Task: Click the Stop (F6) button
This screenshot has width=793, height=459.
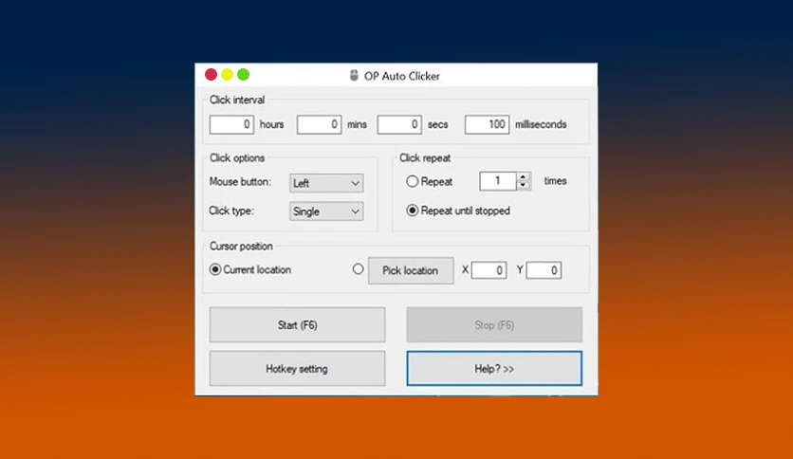Action: point(494,324)
